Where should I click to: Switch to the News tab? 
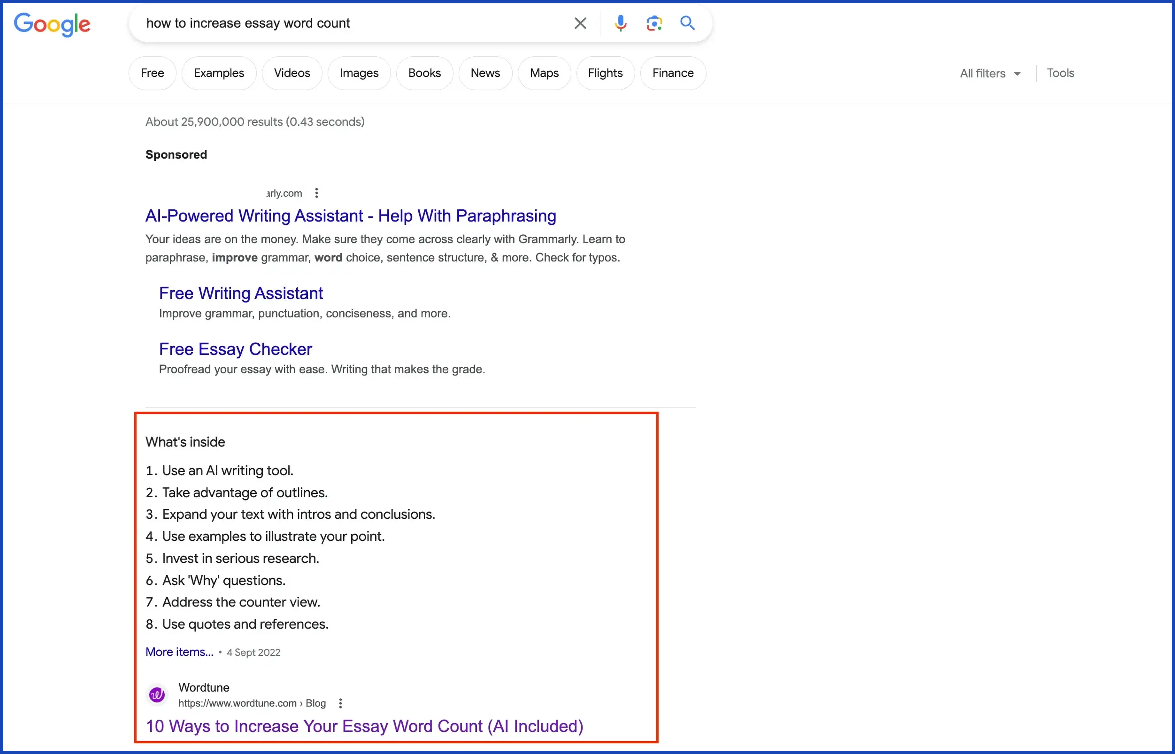click(485, 73)
